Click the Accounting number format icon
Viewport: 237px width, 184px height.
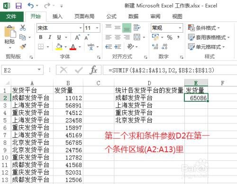click(x=155, y=37)
